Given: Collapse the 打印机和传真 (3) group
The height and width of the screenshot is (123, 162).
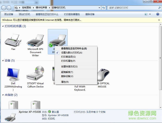Looking at the screenshot, I should click(3, 26).
